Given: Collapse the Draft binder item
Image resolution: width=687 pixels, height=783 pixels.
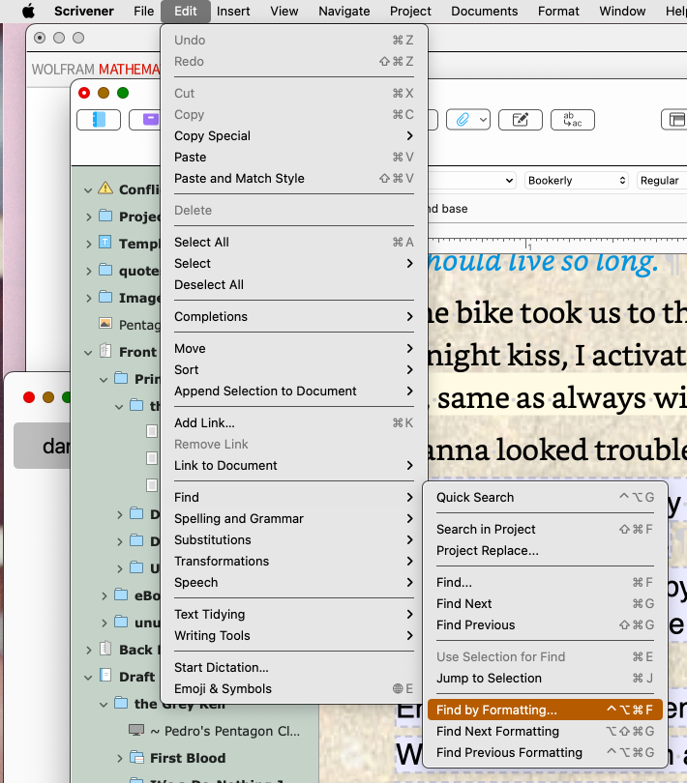Looking at the screenshot, I should [88, 678].
